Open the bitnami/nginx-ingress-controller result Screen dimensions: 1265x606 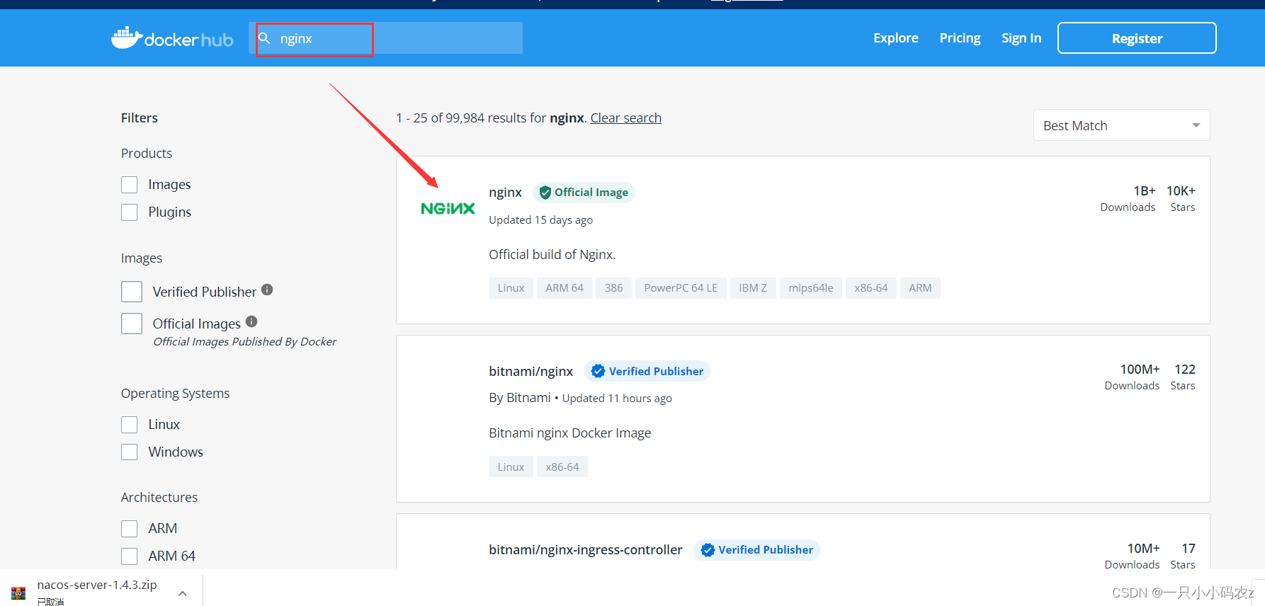(586, 550)
